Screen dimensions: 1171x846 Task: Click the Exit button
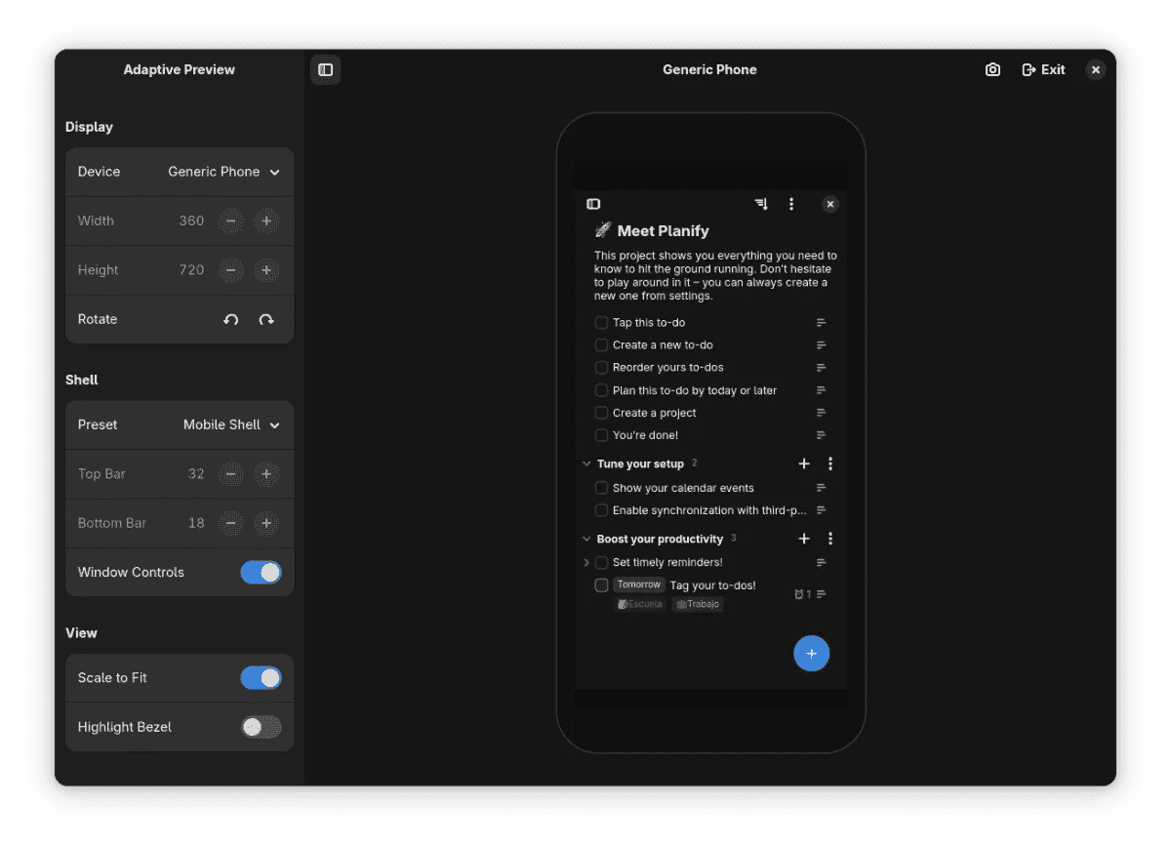pyautogui.click(x=1043, y=70)
